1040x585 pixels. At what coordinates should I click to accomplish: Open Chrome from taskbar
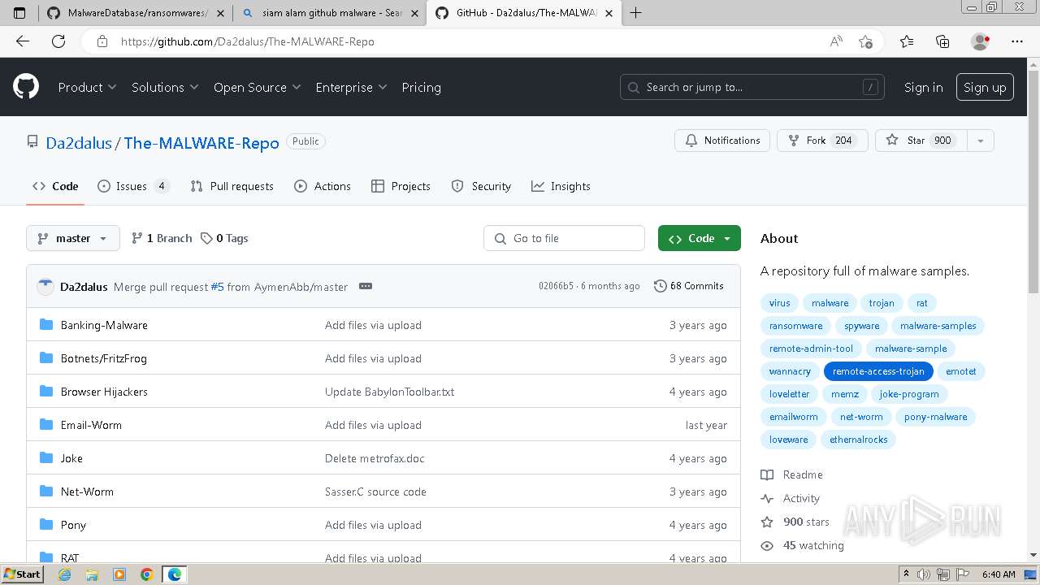[146, 574]
